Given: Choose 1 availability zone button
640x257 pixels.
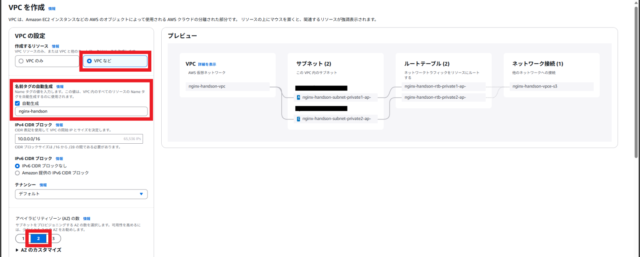Looking at the screenshot, I should tap(22, 238).
